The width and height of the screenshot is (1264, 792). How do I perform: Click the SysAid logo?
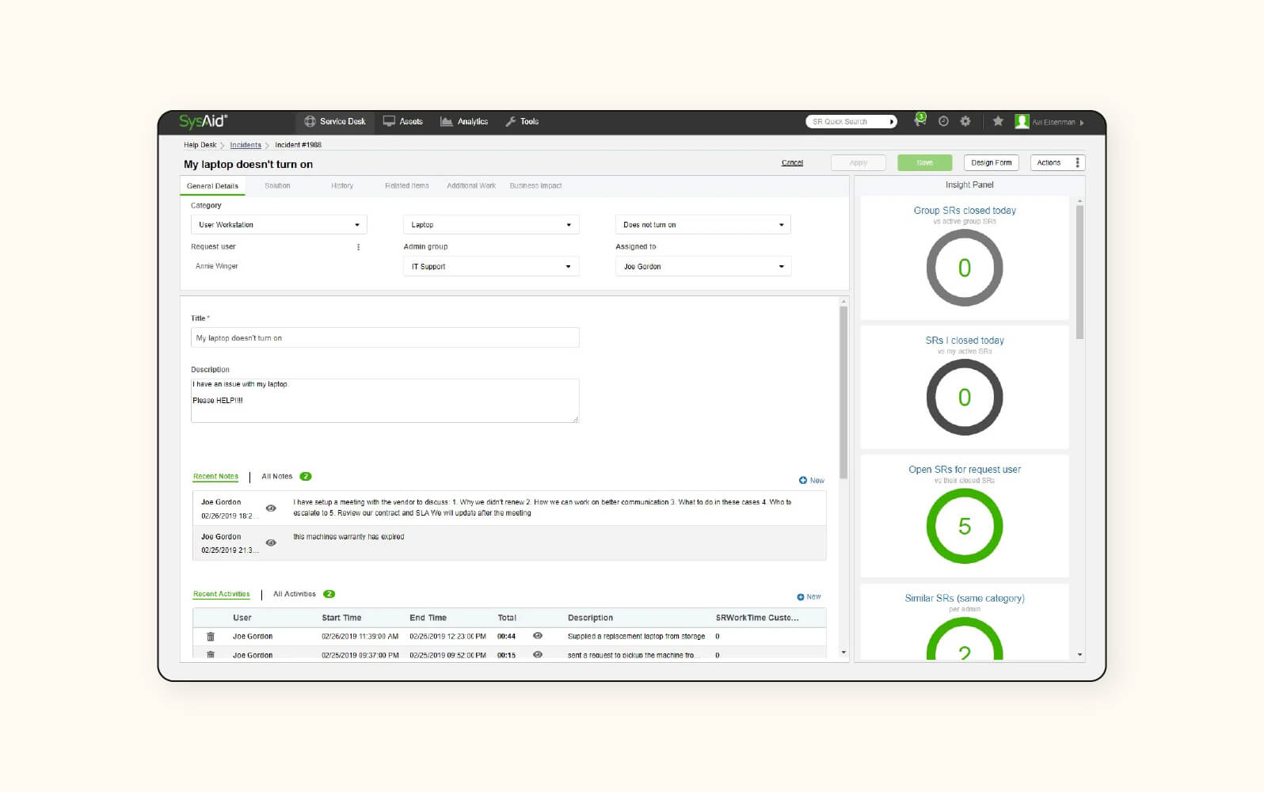point(203,121)
